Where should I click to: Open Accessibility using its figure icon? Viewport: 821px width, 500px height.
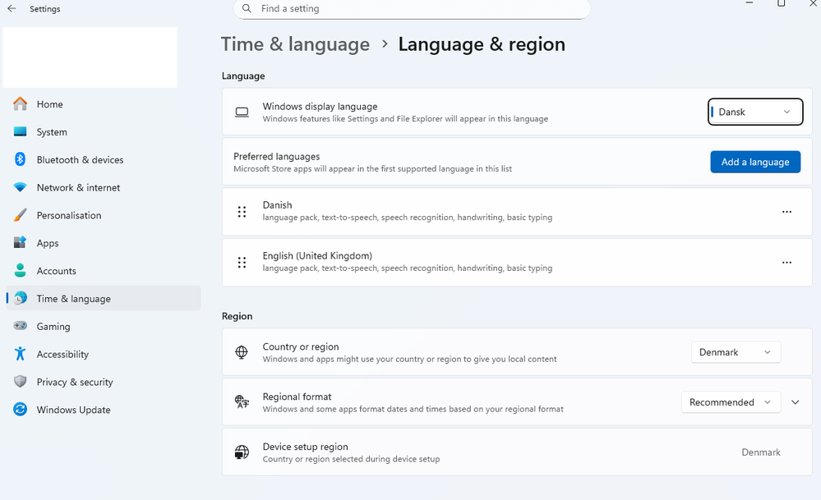20,354
